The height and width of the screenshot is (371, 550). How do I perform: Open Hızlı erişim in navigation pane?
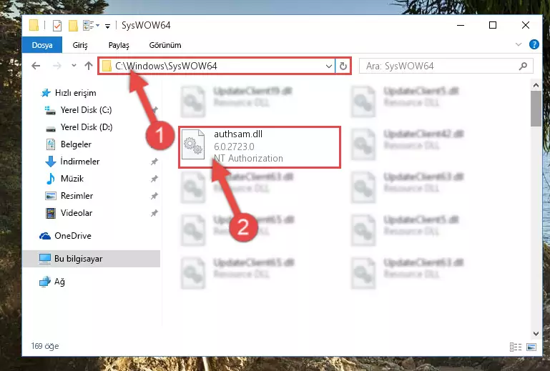[75, 93]
